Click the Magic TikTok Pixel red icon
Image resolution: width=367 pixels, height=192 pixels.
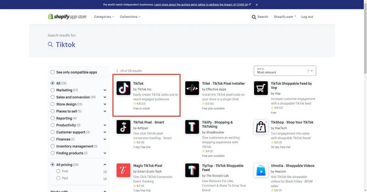coord(124,170)
